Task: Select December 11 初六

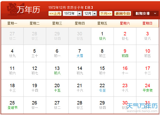Action: (x=12, y=71)
